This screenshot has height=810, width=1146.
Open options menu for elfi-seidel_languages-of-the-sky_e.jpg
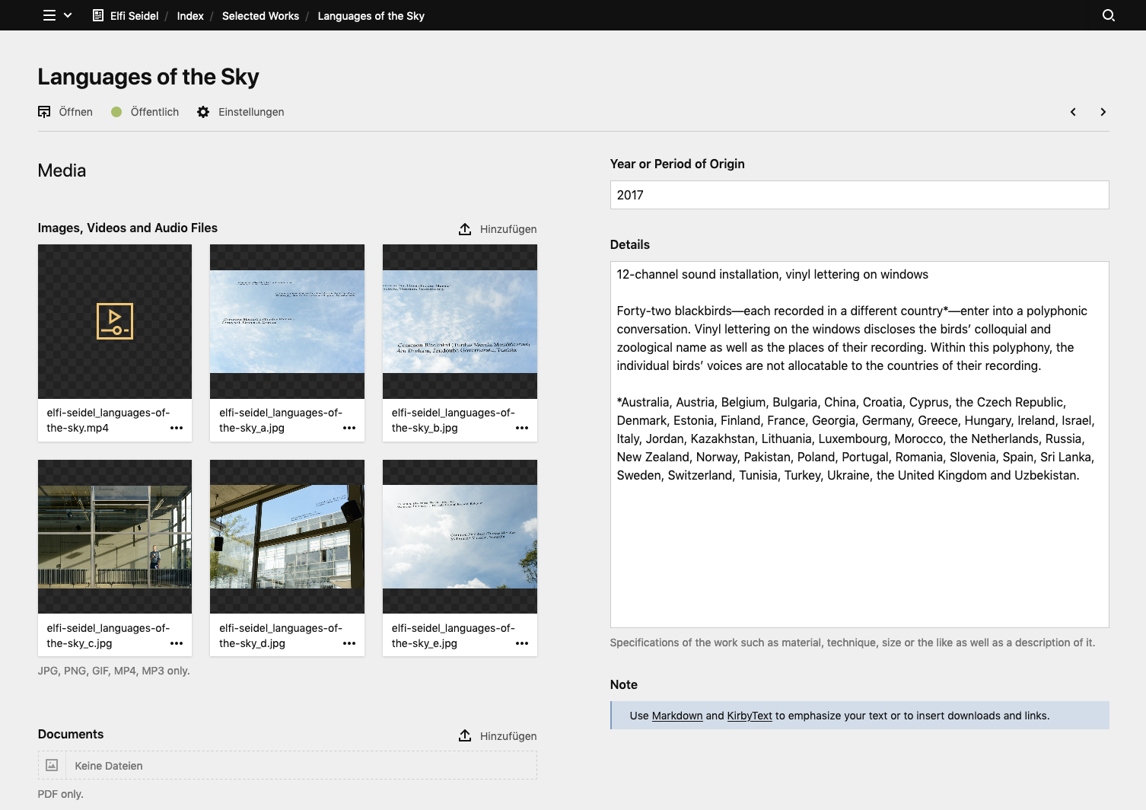pyautogui.click(x=522, y=644)
